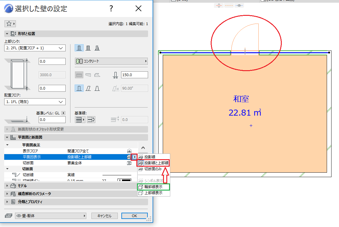Collapse the 平面図と断面図 panel
339x227 pixels.
point(7,137)
